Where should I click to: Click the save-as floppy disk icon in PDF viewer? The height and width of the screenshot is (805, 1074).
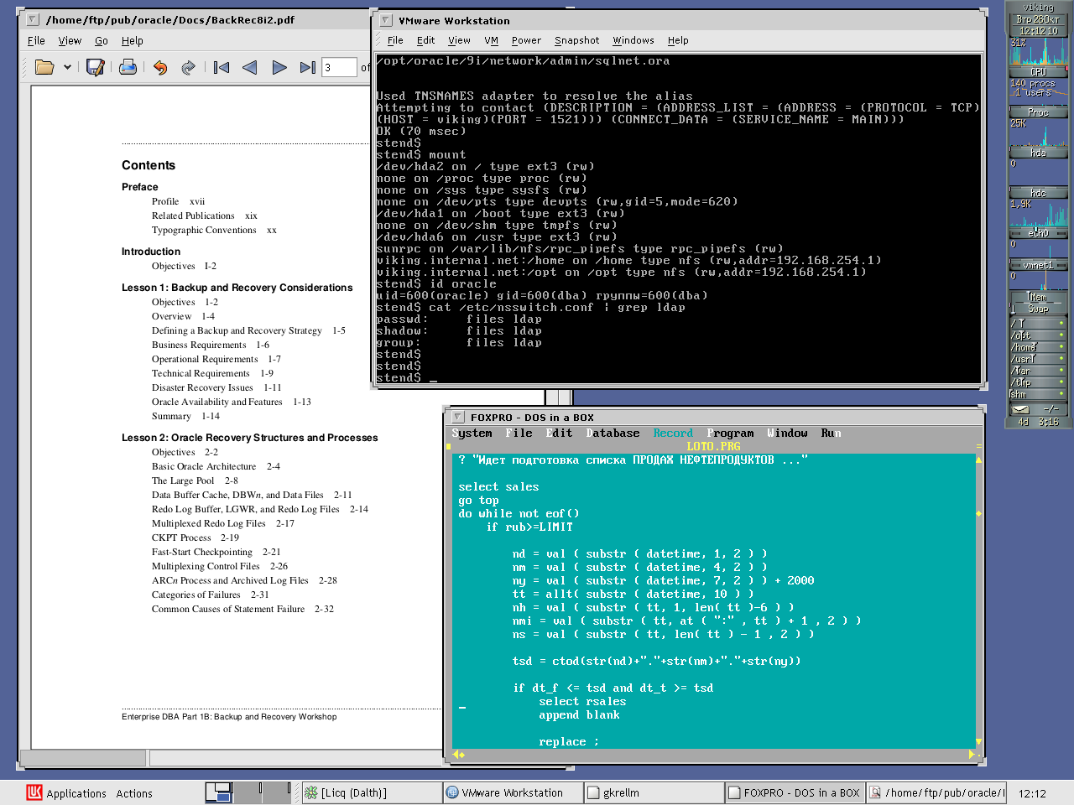coord(96,67)
